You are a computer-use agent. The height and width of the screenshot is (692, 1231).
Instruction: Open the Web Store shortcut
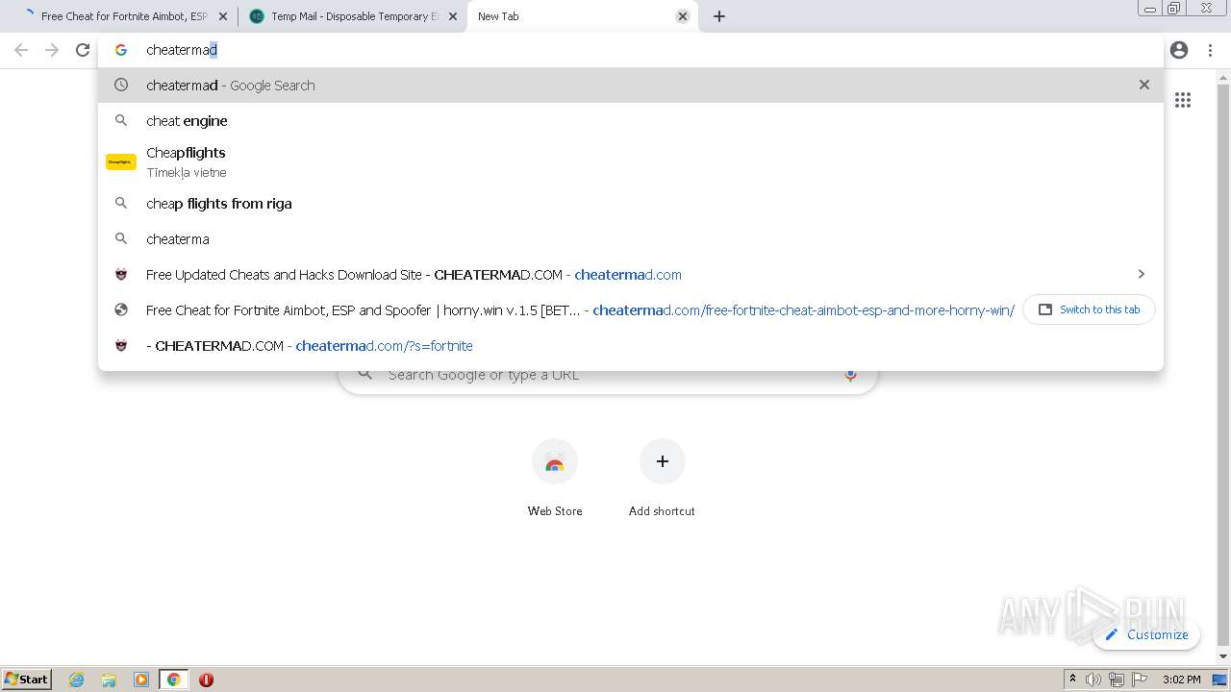tap(555, 479)
